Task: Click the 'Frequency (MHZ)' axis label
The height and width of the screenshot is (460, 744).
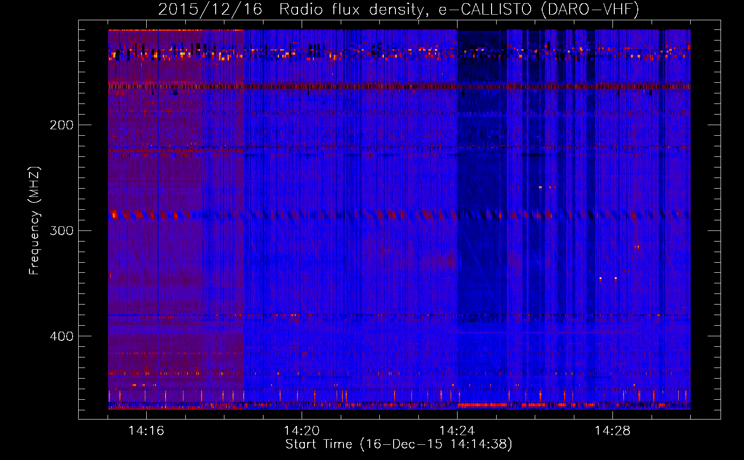Action: (34, 221)
